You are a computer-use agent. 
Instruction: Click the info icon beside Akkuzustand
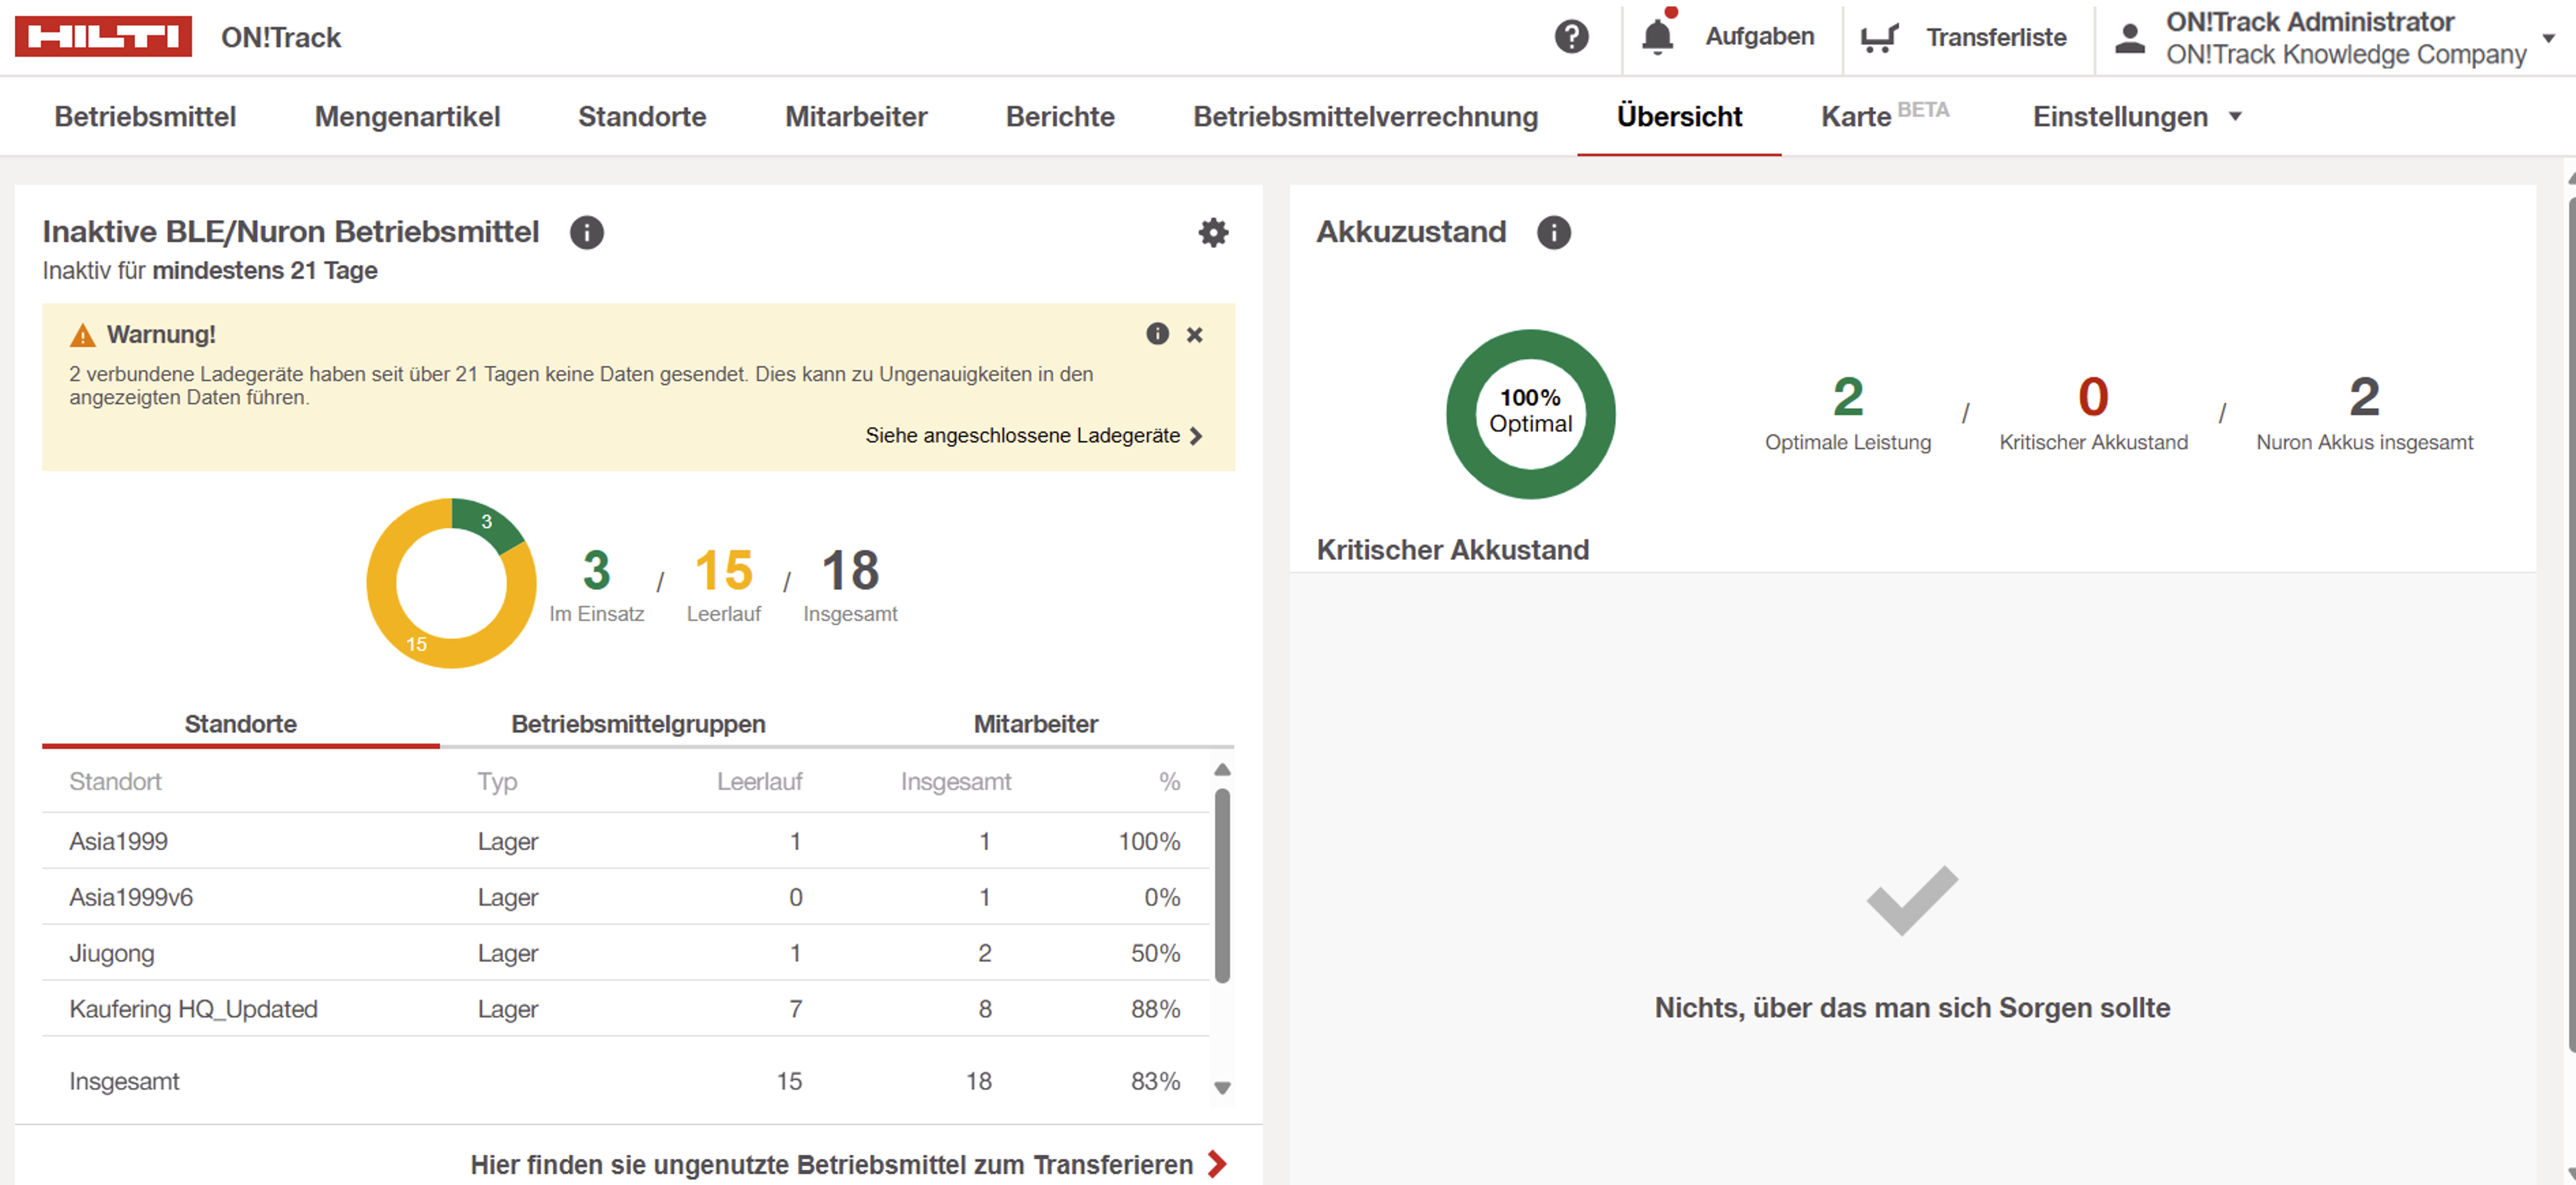click(1553, 232)
